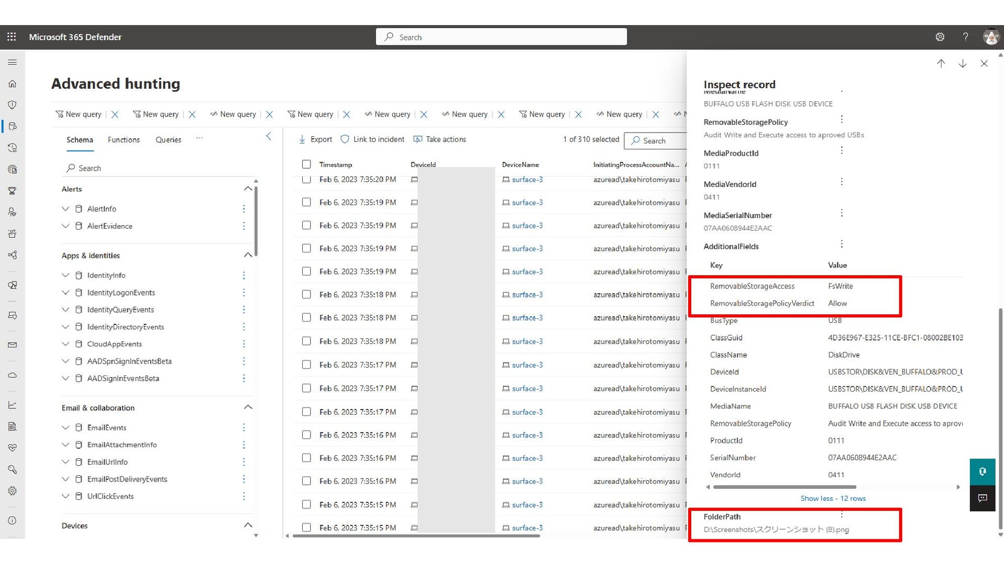Open the Hunting icon in sidebar

pos(13,126)
